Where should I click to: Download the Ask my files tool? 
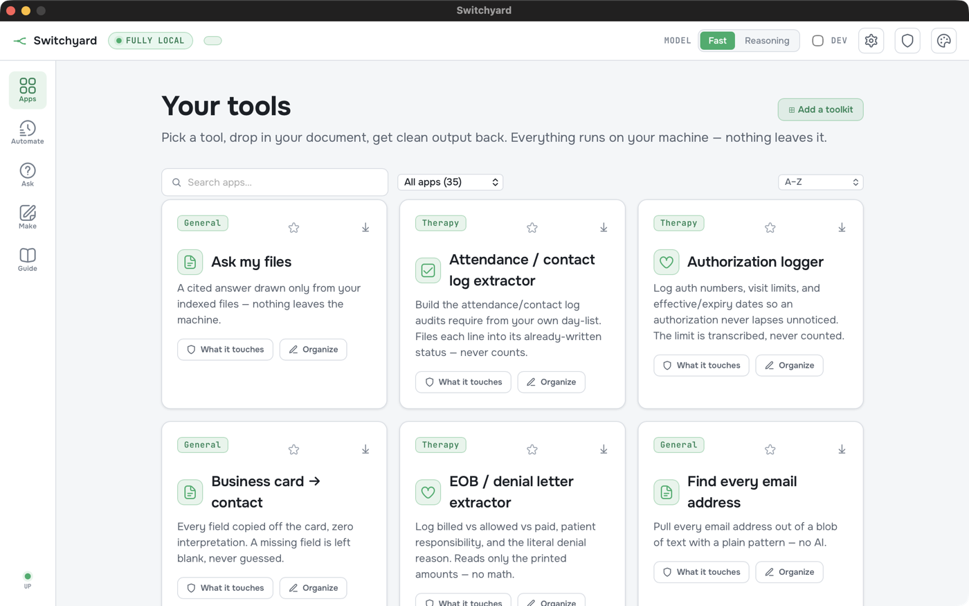(365, 228)
